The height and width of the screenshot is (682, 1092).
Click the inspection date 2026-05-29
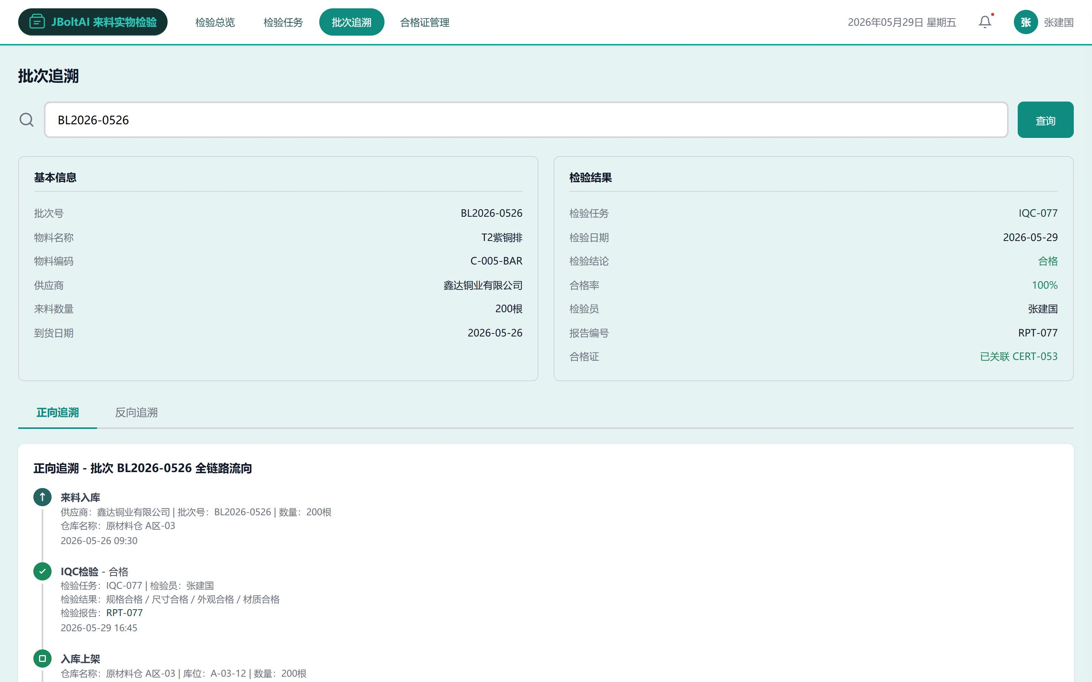click(1030, 237)
